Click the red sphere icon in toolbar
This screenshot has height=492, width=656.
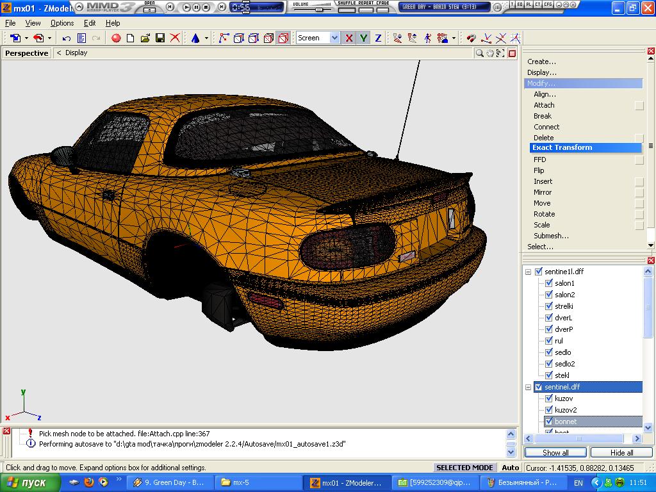[116, 38]
